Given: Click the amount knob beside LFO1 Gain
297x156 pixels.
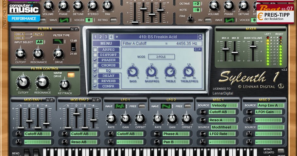Looking at the screenshot, I should (x=249, y=112).
